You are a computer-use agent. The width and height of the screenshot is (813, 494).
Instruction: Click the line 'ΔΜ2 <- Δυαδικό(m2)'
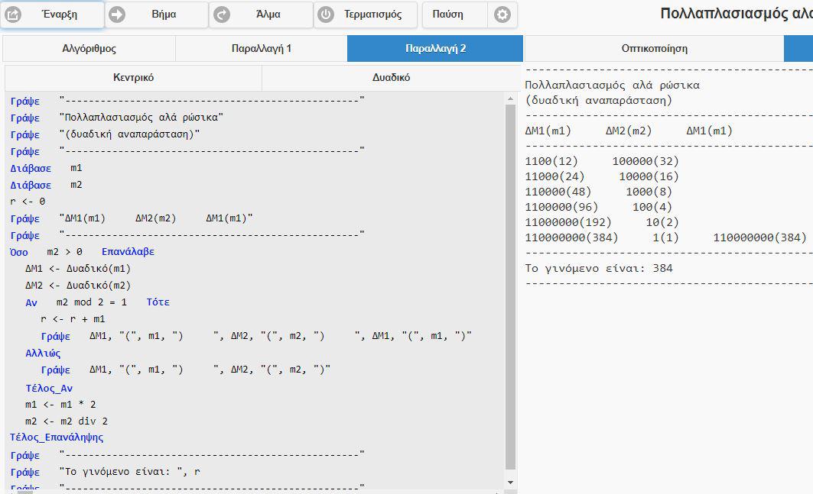tap(78, 286)
